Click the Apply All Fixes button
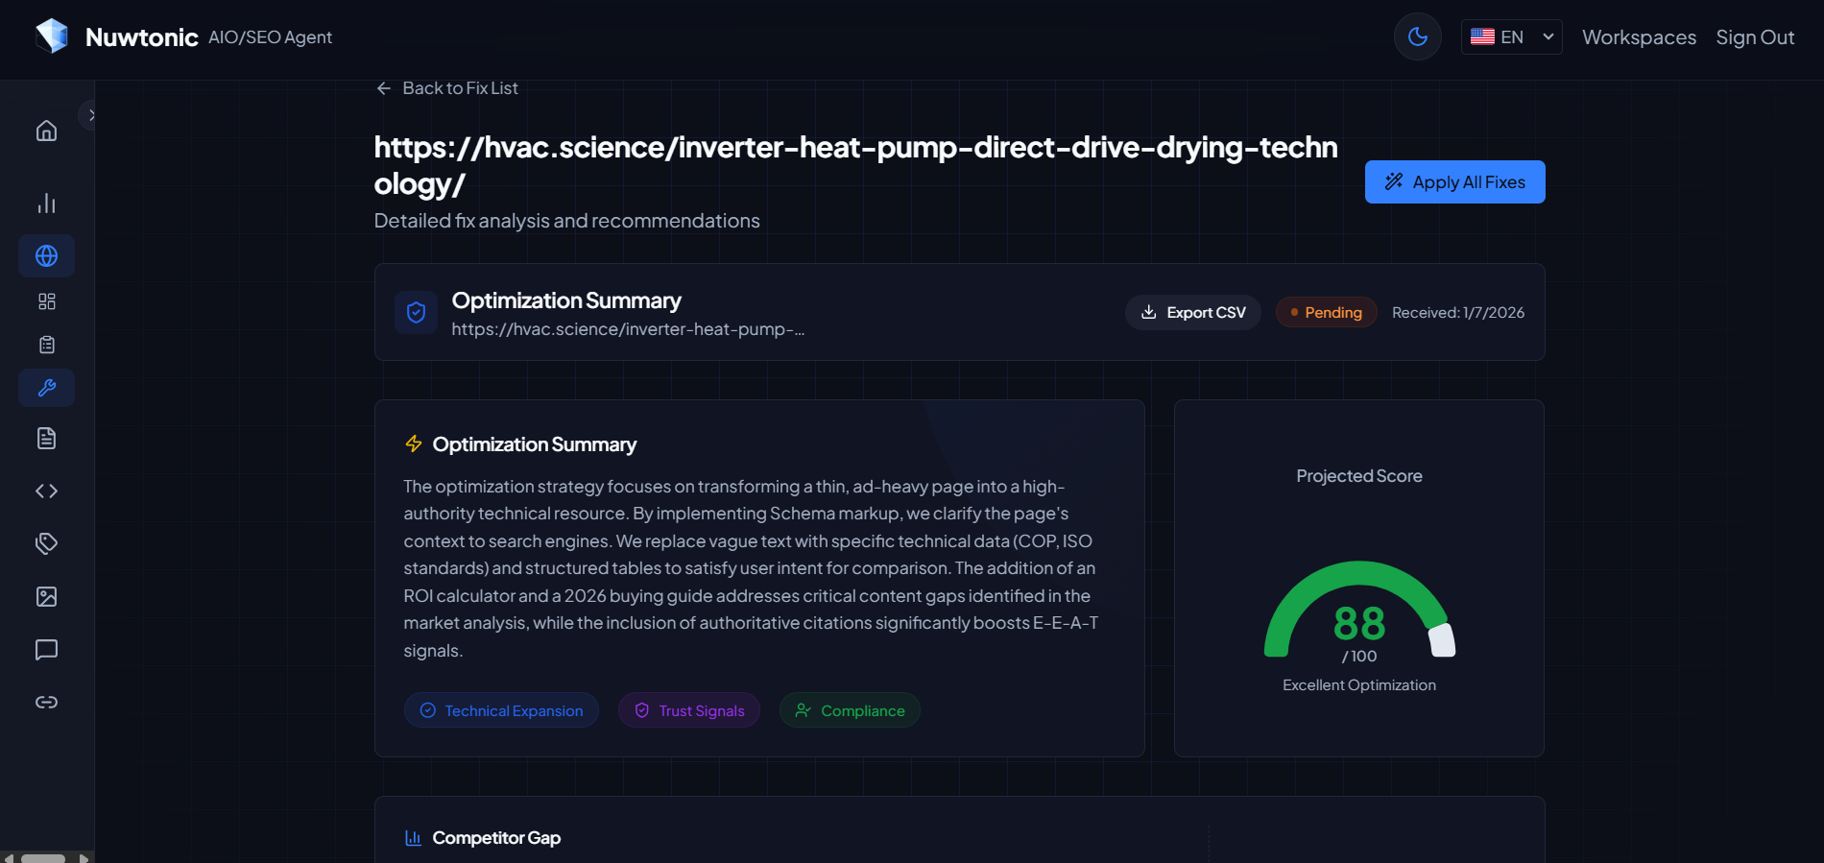The width and height of the screenshot is (1824, 863). [x=1454, y=182]
